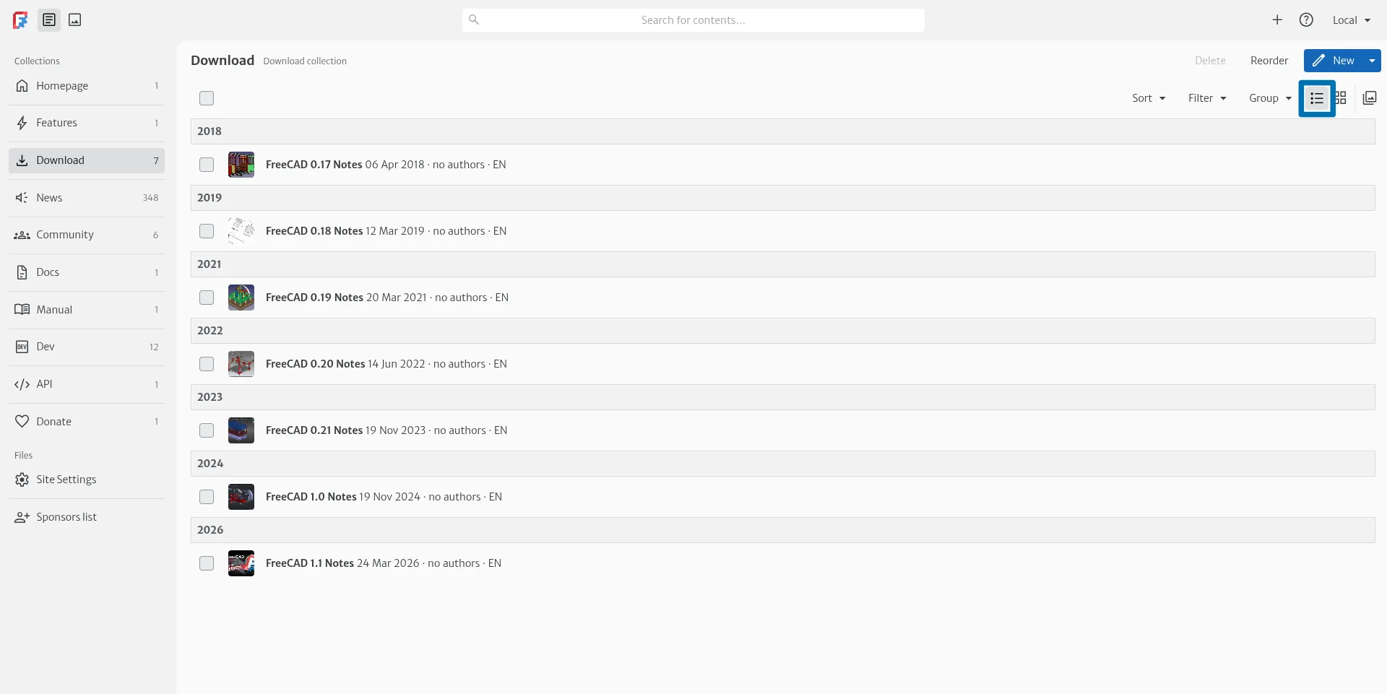Open the media library image icon
The height and width of the screenshot is (694, 1387).
click(75, 20)
